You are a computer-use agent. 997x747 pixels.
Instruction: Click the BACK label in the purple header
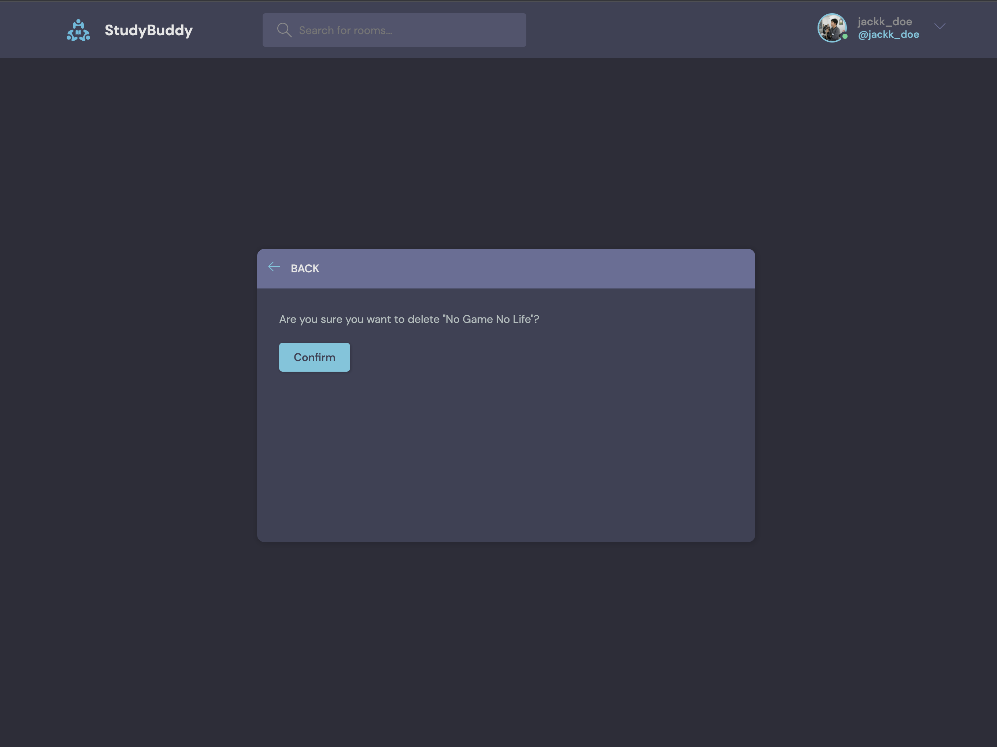(304, 268)
